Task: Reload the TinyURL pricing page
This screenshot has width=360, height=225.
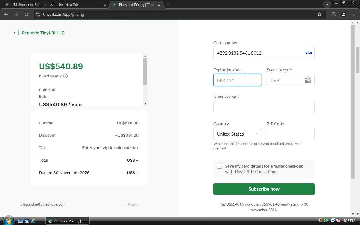Action: coord(26,14)
